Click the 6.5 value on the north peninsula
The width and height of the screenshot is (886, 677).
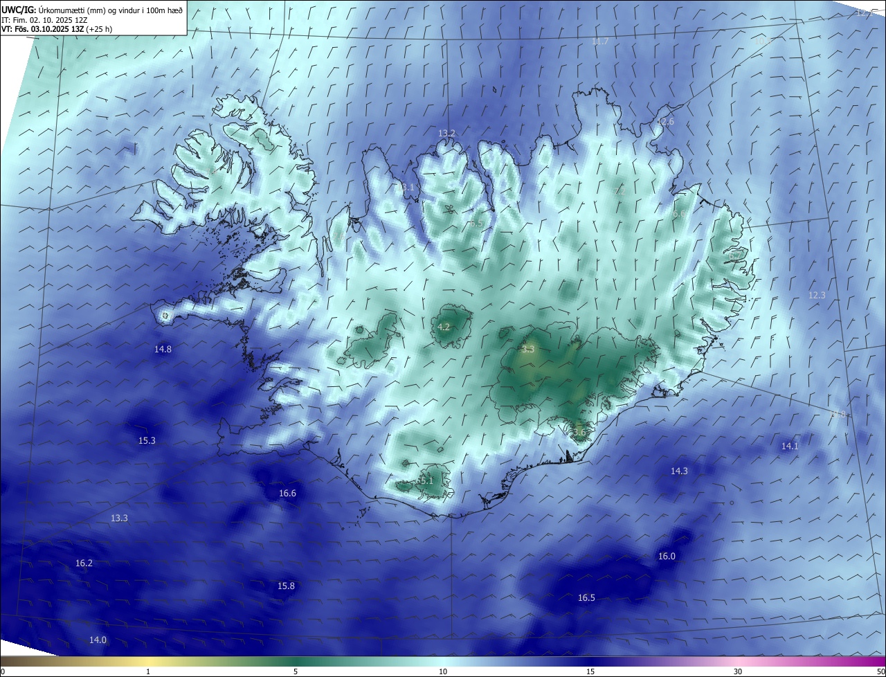(476, 224)
